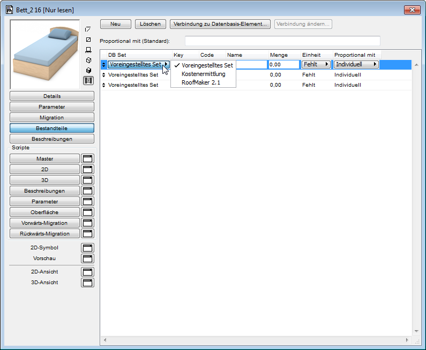This screenshot has width=426, height=350.
Task: Click the Bett_2 16 title bar document icon
Action: [10, 10]
